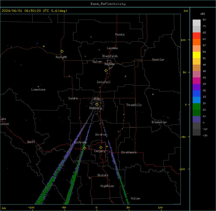Click the Drumheller town label
The image size is (216, 211).
click(159, 122)
